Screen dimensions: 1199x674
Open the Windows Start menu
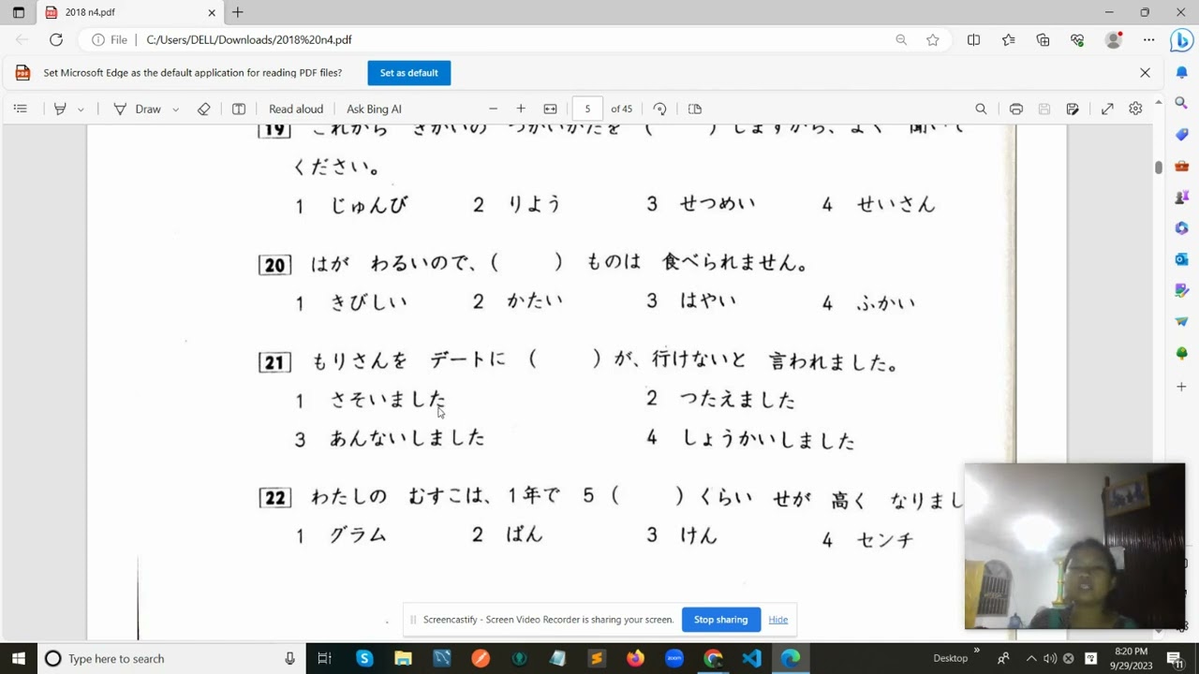tap(19, 658)
